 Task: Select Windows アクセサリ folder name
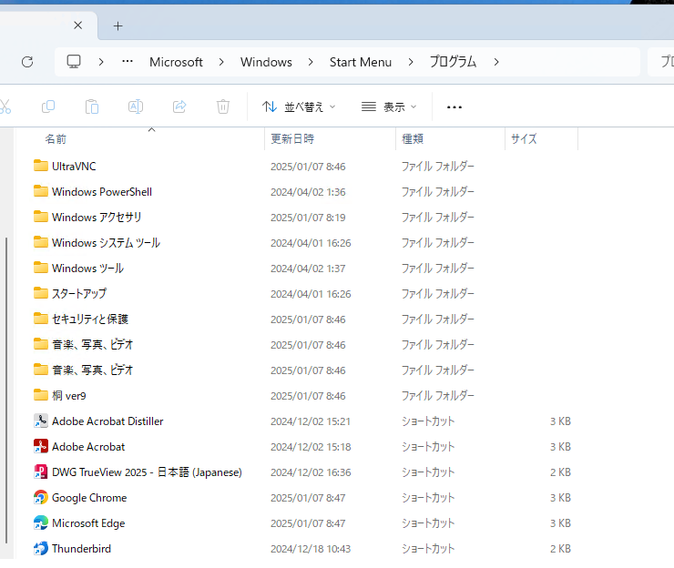[97, 217]
